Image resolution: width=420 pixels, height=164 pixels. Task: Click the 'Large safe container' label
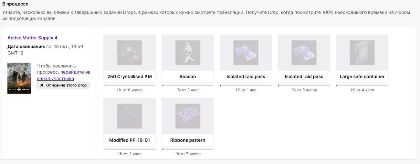pyautogui.click(x=362, y=77)
